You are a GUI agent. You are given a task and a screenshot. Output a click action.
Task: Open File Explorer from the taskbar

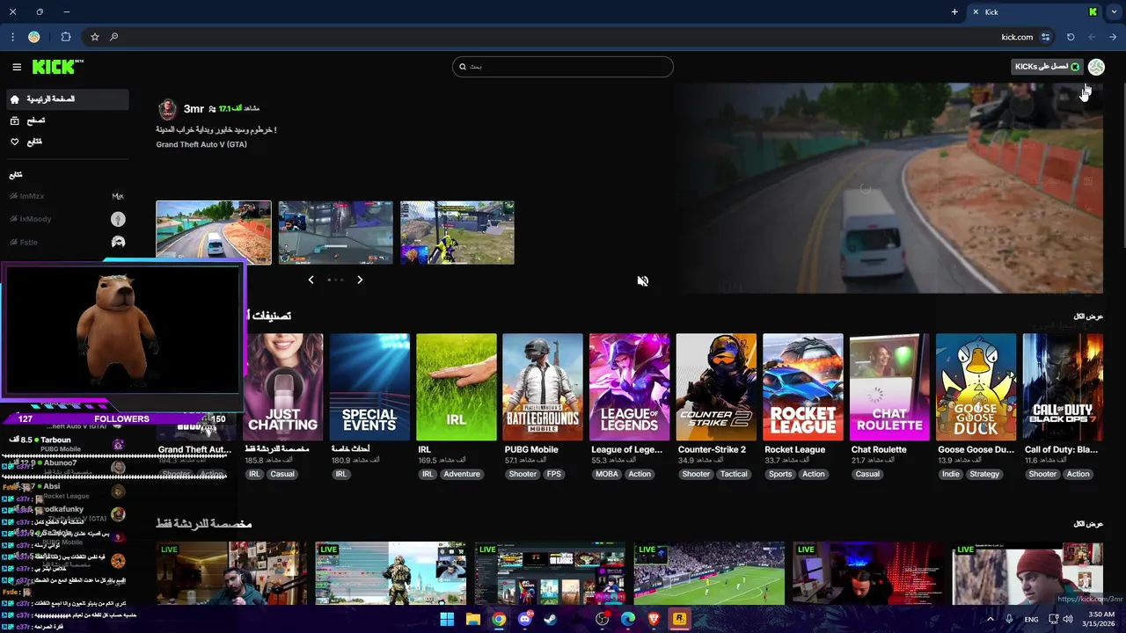tap(473, 619)
